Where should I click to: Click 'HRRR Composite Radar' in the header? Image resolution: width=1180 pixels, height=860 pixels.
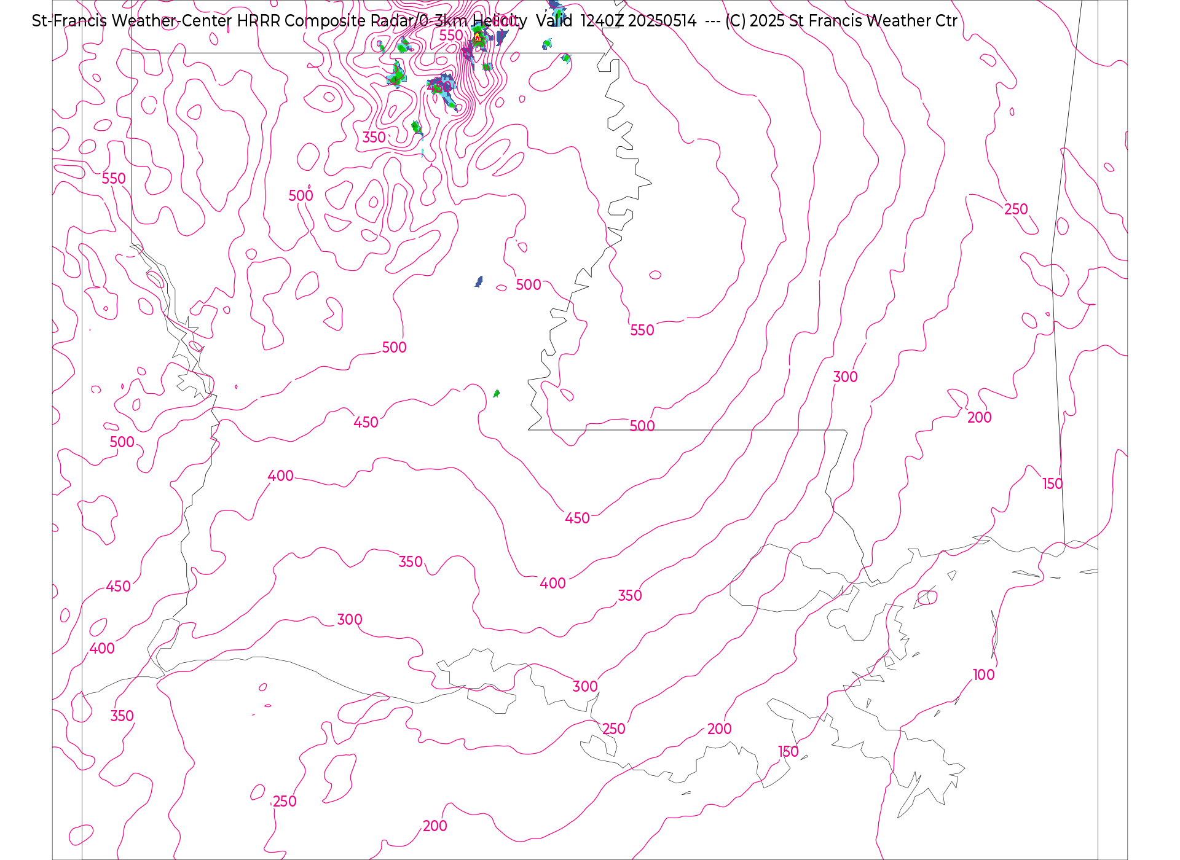(326, 21)
